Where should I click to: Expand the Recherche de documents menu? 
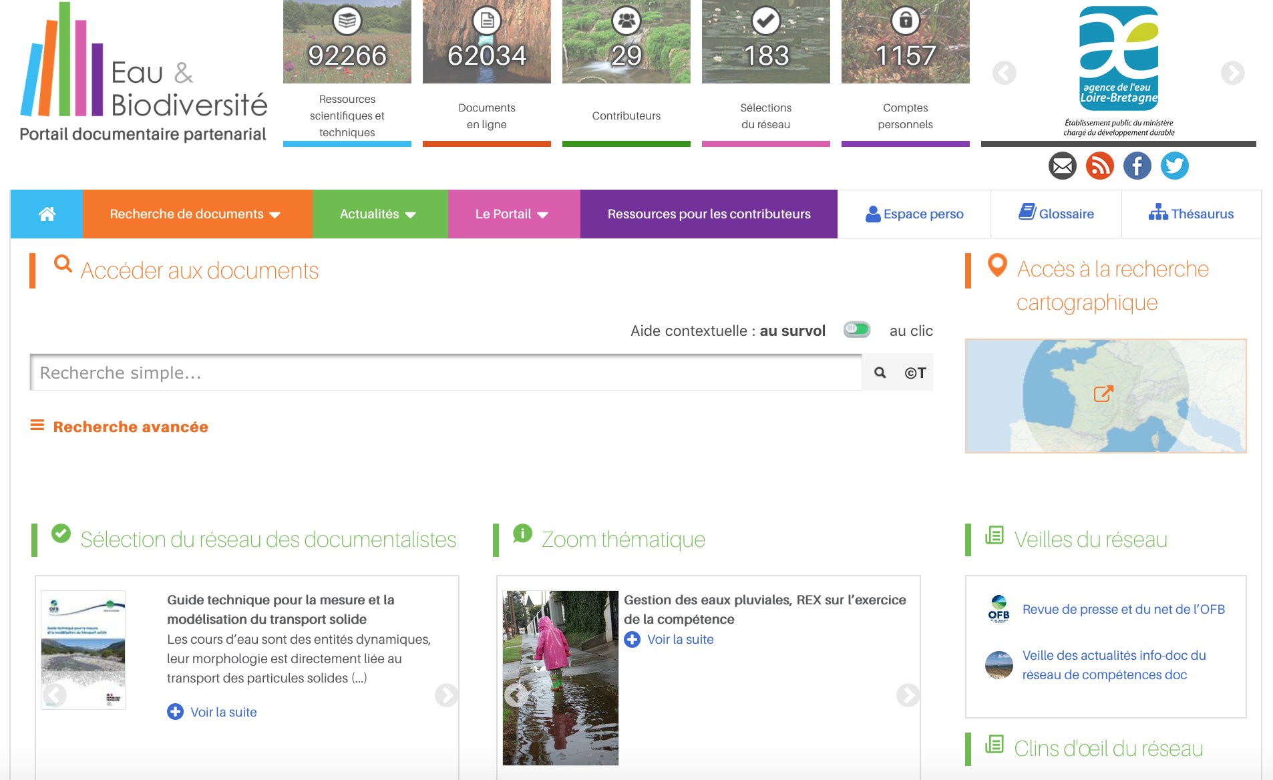coord(195,214)
